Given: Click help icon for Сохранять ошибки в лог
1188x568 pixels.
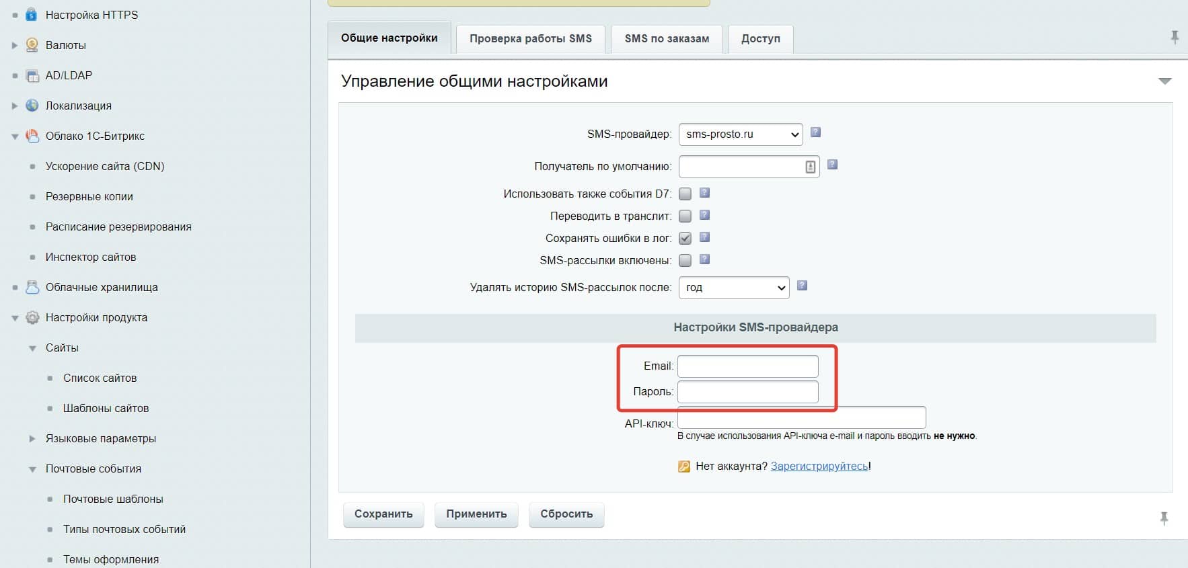Looking at the screenshot, I should pos(704,237).
